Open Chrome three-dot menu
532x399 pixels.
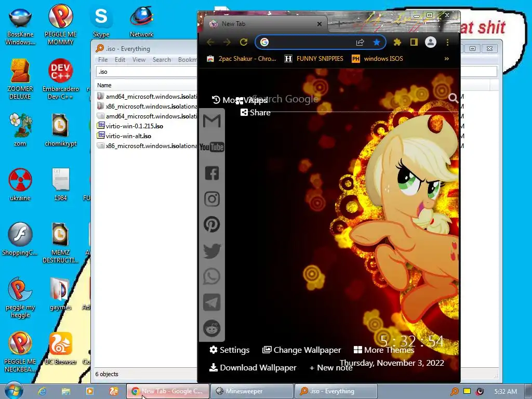click(447, 42)
